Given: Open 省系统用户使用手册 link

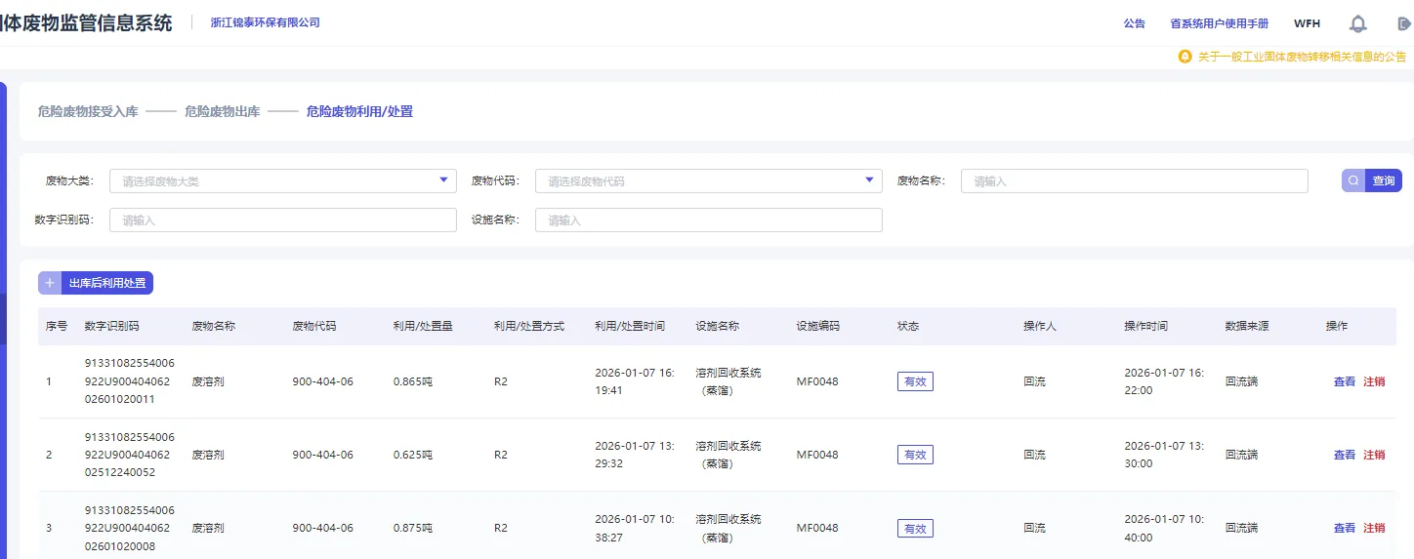Looking at the screenshot, I should pos(1220,23).
